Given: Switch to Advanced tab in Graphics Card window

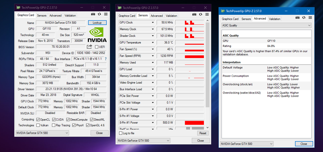Looking at the screenshot, I should point(56,15).
